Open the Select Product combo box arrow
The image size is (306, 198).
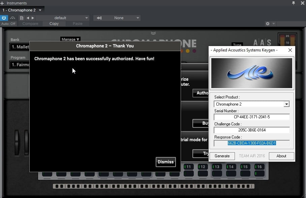tap(286, 104)
